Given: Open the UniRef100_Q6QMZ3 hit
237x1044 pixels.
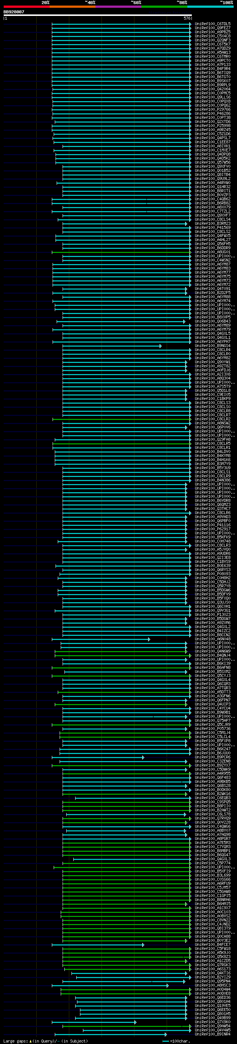Looking at the screenshot, I should 213,504.
